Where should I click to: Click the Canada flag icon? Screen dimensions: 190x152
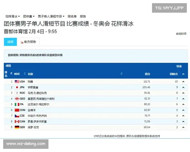click(17, 122)
